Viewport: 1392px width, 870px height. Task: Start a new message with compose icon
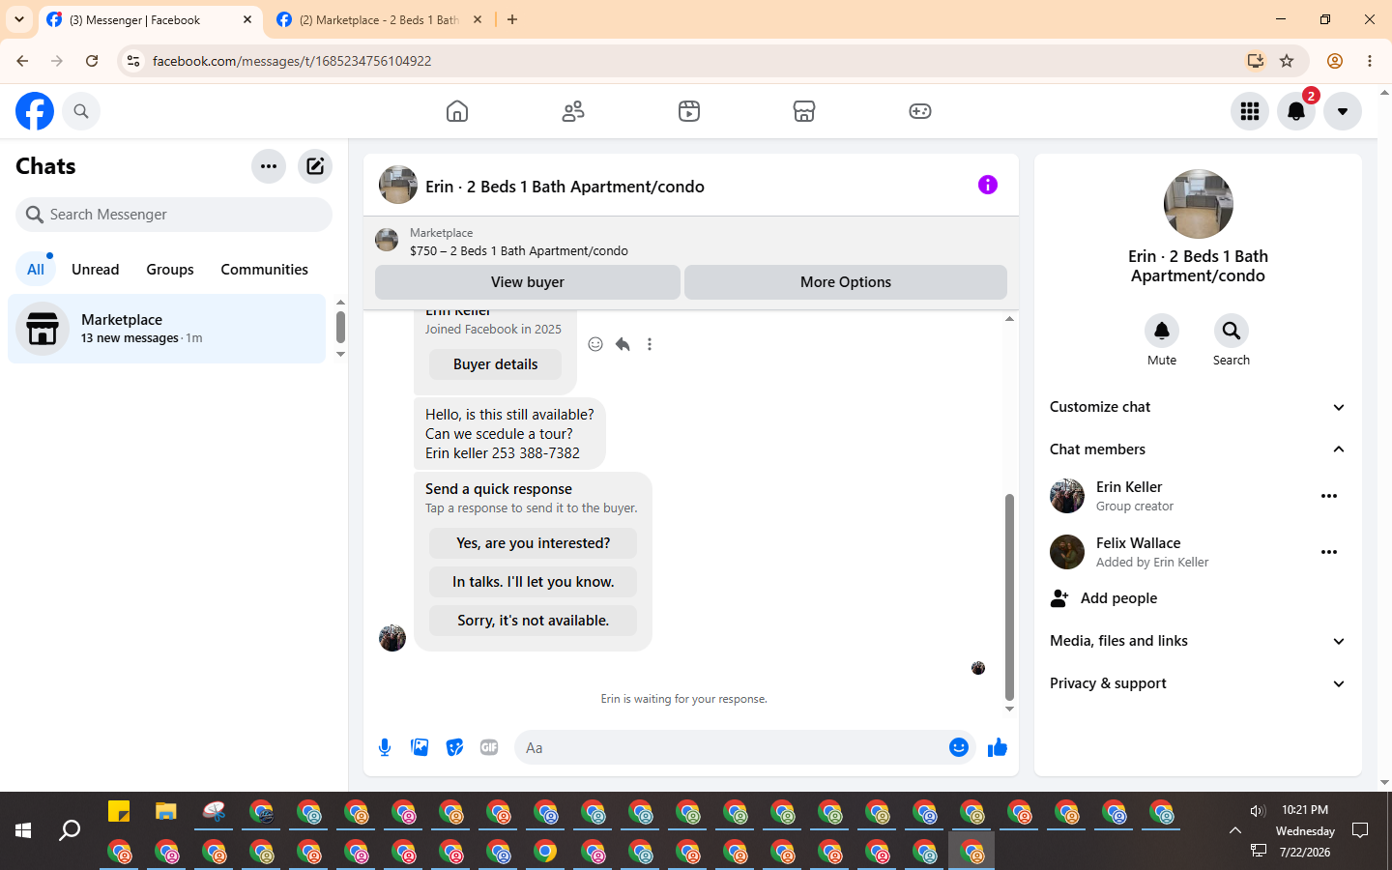click(315, 166)
